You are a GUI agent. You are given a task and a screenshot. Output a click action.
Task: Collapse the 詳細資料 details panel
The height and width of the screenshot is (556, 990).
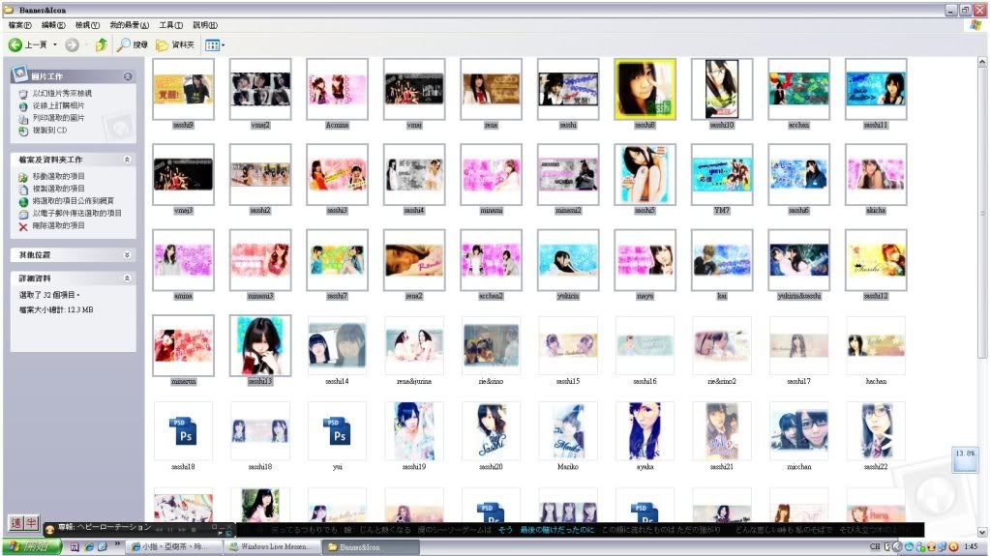pos(128,278)
